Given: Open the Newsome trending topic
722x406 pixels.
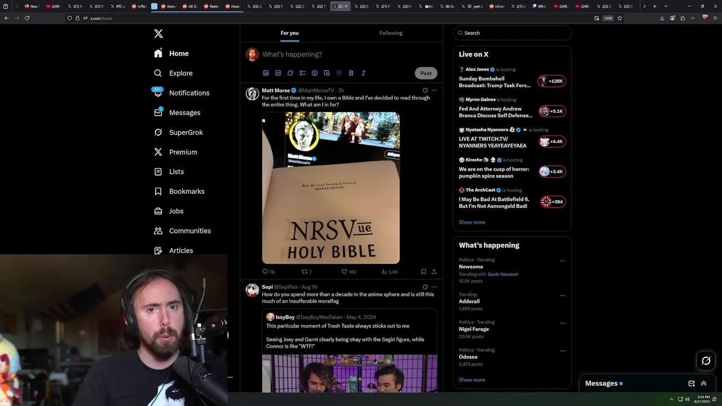Looking at the screenshot, I should point(471,267).
